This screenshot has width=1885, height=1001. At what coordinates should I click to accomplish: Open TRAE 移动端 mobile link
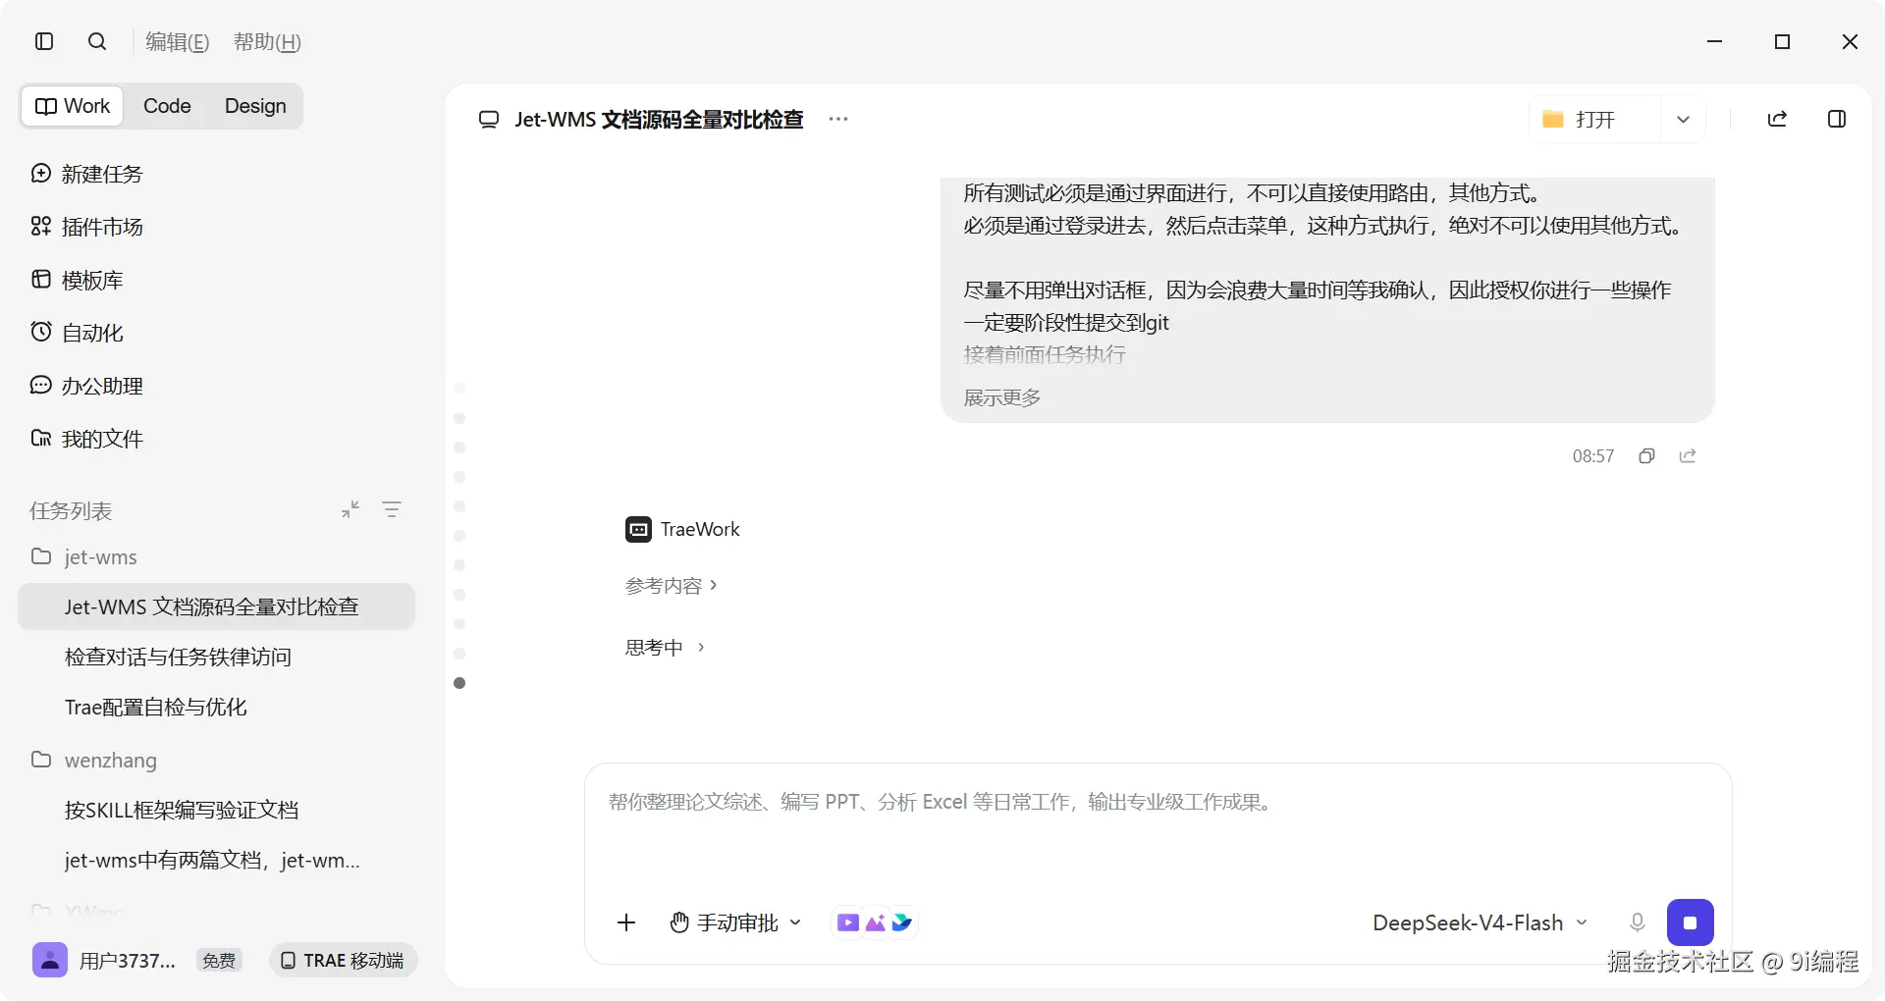click(x=343, y=961)
